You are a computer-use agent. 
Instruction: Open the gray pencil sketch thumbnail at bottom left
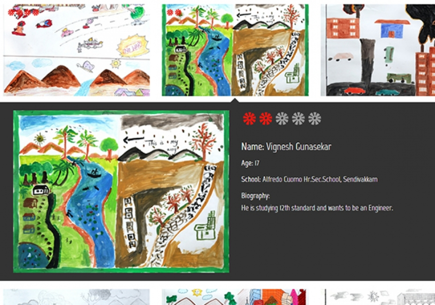click(76, 297)
